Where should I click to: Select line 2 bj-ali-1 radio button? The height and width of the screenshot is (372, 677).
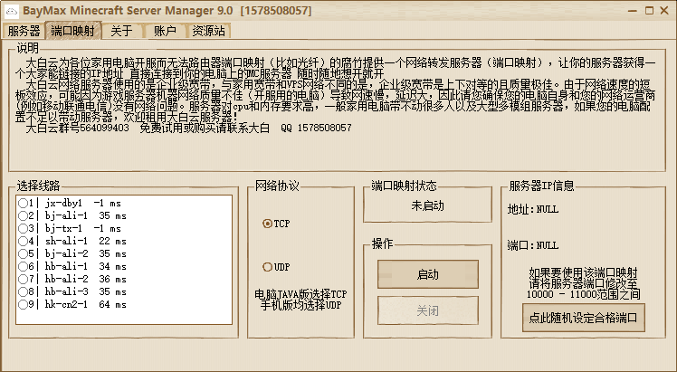23,215
